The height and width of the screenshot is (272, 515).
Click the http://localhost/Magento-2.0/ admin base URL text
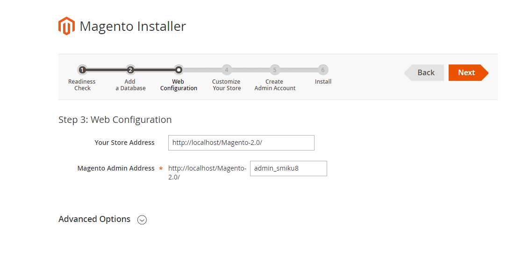point(207,172)
